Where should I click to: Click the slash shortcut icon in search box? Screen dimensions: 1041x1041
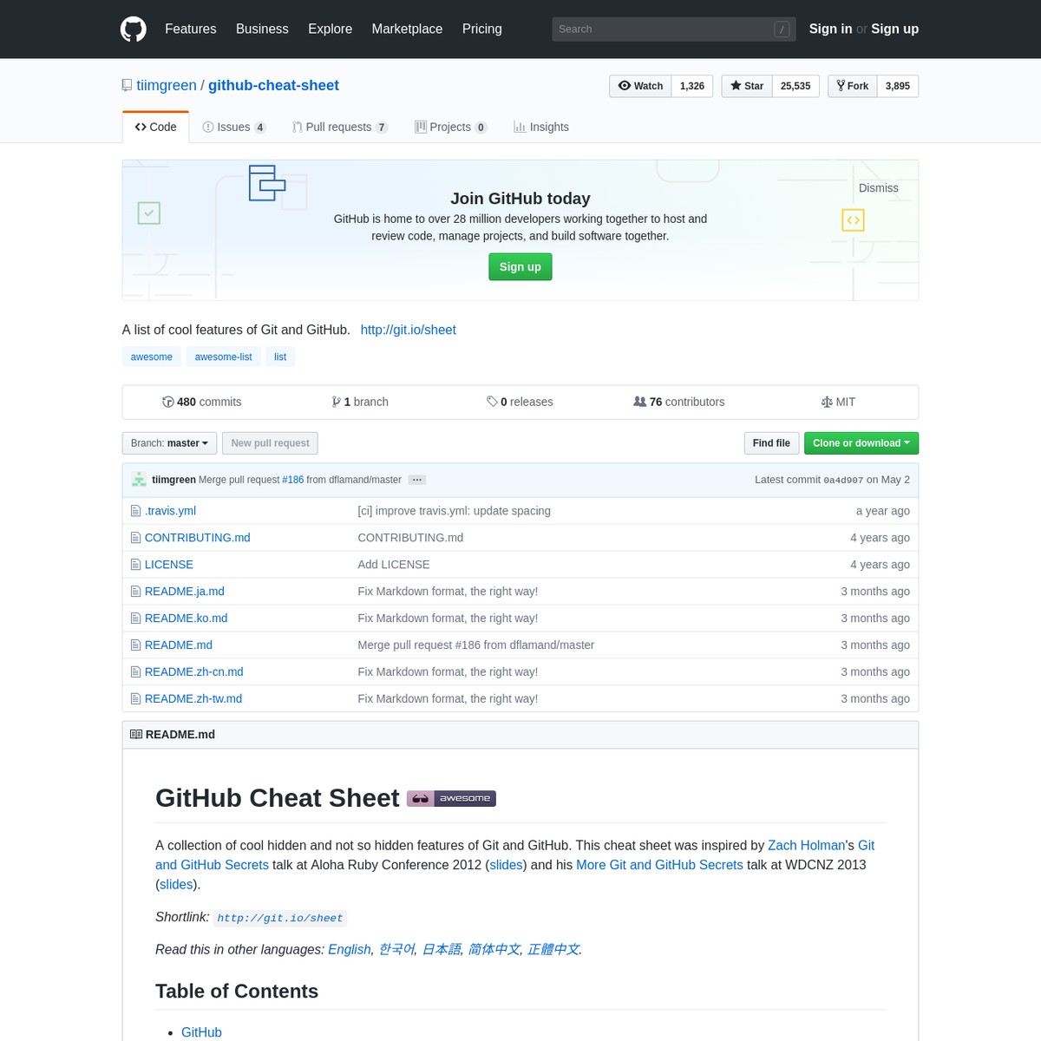point(782,29)
